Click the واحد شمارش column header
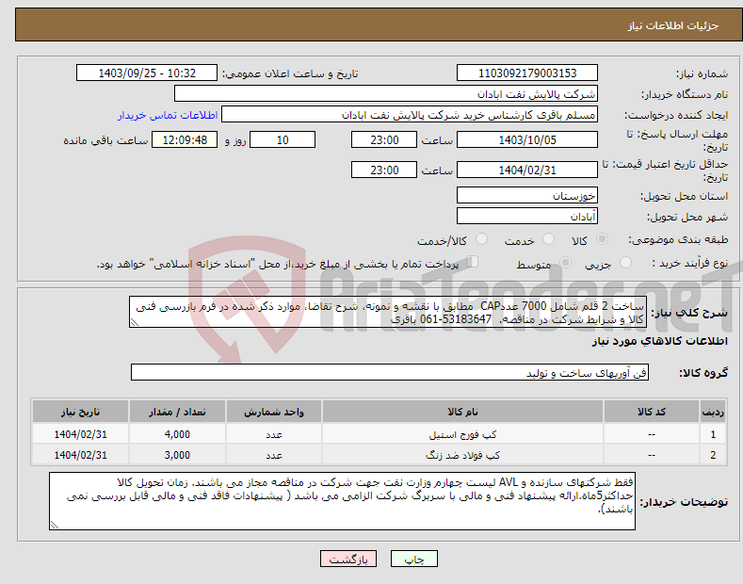The image size is (743, 584). point(274,412)
